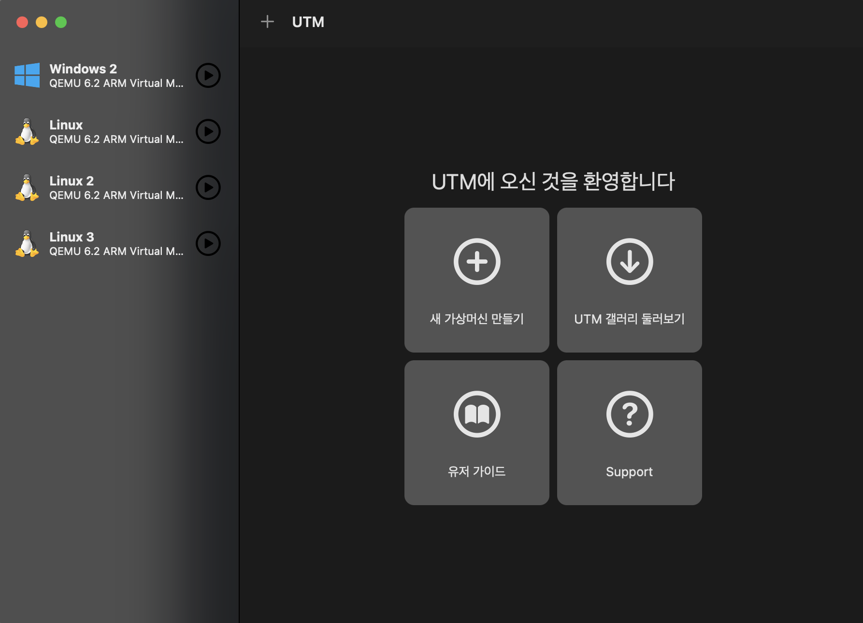The image size is (863, 623).
Task: Click the penguin icon of the Linux entry
Action: click(27, 131)
